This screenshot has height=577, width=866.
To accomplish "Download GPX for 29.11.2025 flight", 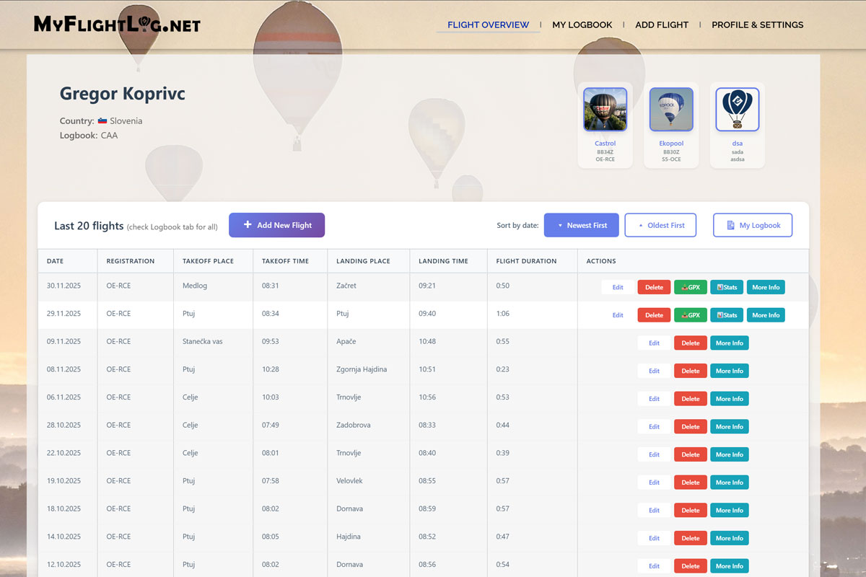I will 690,315.
